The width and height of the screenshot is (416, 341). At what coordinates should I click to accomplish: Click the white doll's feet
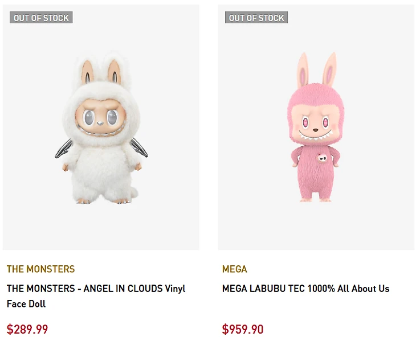[101, 199]
